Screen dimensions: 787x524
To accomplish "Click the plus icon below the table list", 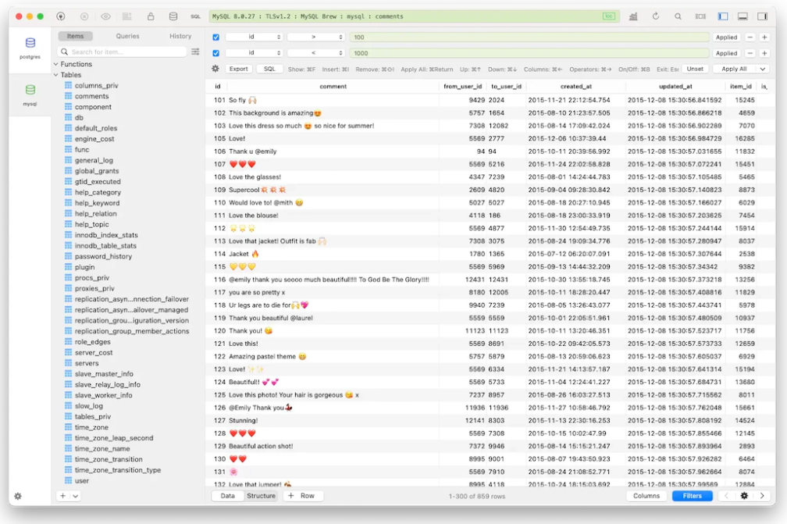I will pyautogui.click(x=62, y=496).
